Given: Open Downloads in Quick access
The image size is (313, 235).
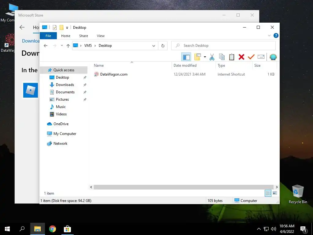Looking at the screenshot, I should coord(65,85).
